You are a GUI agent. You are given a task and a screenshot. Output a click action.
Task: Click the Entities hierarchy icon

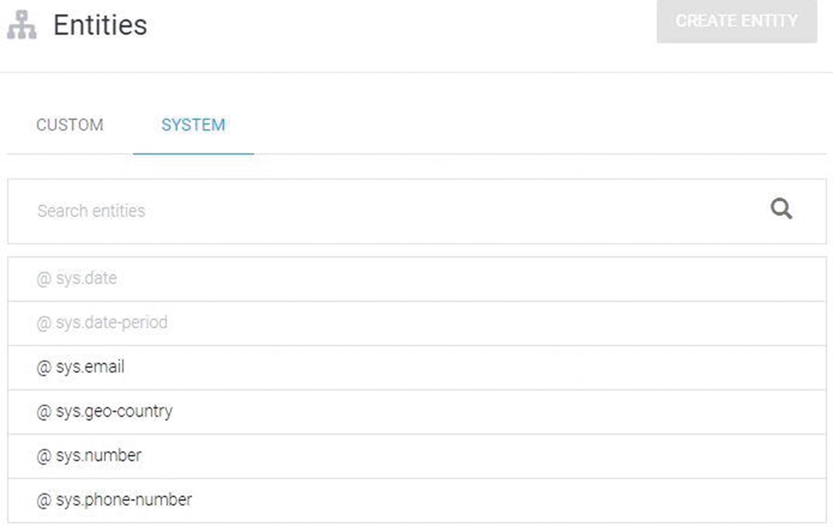[22, 25]
